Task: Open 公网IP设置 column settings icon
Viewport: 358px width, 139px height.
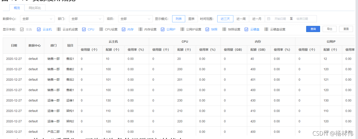Action: pyautogui.click(x=182, y=29)
